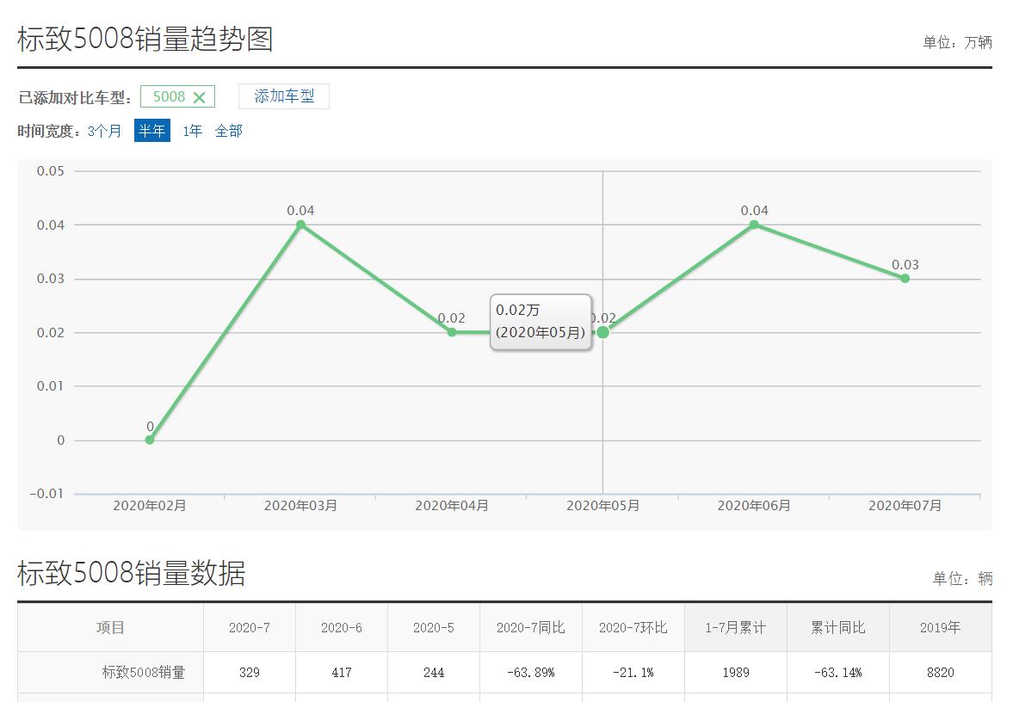The image size is (1013, 702).
Task: Click the 2020年05月 axis label
Action: click(602, 506)
